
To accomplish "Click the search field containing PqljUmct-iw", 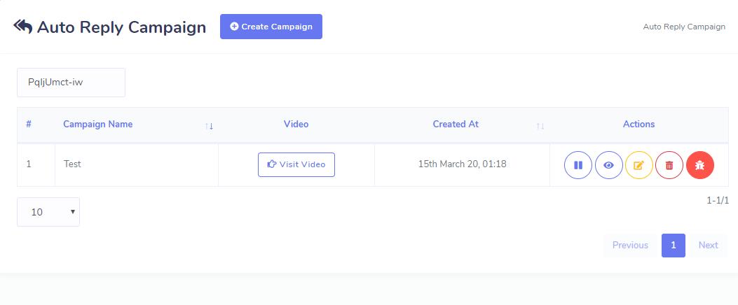I will pyautogui.click(x=71, y=83).
